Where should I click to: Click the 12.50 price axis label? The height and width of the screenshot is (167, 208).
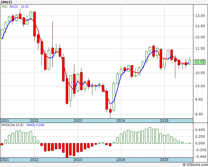pyautogui.click(x=200, y=26)
